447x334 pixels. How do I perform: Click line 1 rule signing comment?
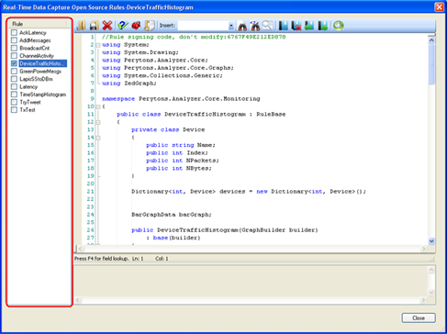click(x=194, y=37)
